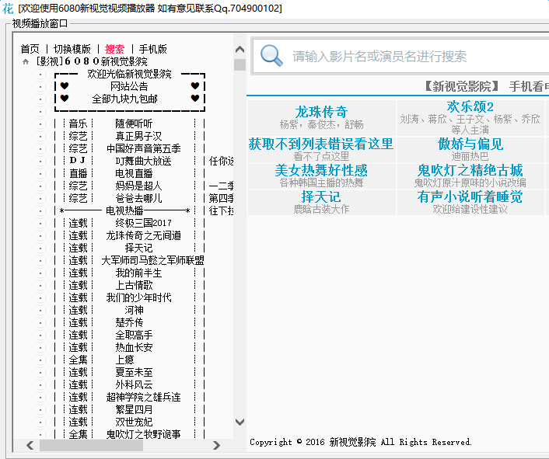The image size is (549, 459).
Task: Click the tree scroll up arrow
Action: point(240,48)
